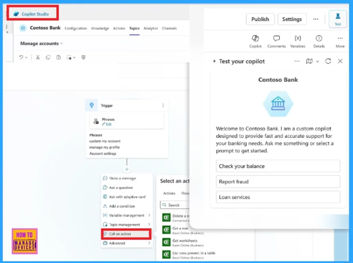The width and height of the screenshot is (353, 263).
Task: Open the dropdown beside the map icon
Action: (x=317, y=61)
